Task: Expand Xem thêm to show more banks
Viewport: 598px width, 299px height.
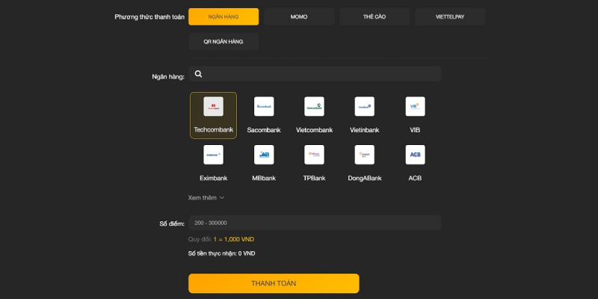Action: (206, 197)
